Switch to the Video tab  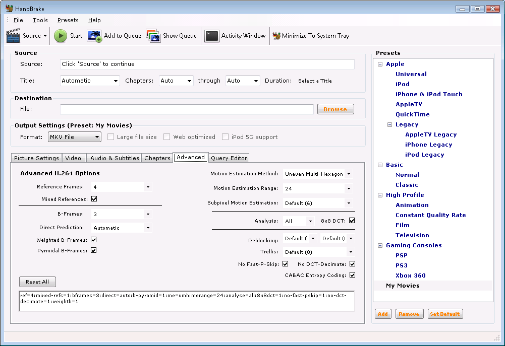(73, 158)
